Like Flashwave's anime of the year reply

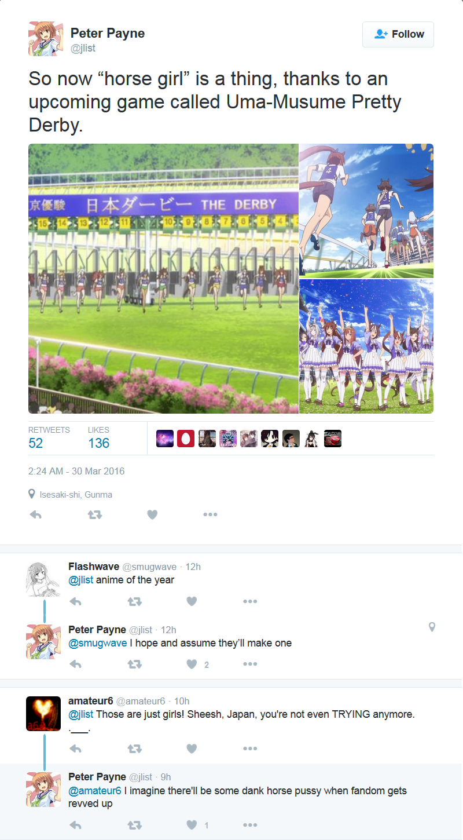pos(192,601)
